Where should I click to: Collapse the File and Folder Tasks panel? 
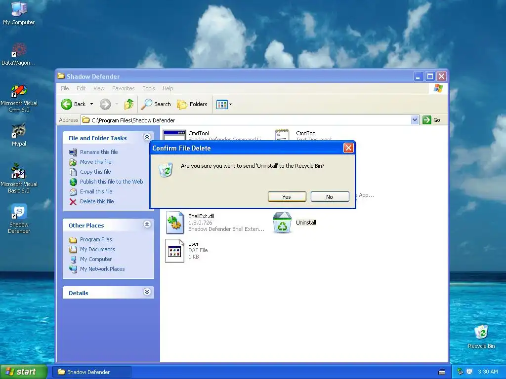point(147,137)
